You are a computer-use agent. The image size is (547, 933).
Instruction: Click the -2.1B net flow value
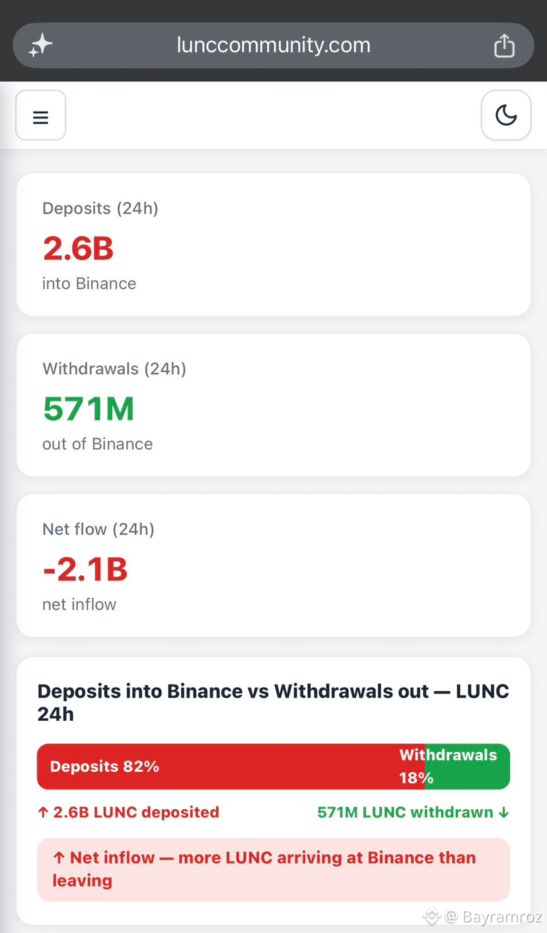click(85, 569)
